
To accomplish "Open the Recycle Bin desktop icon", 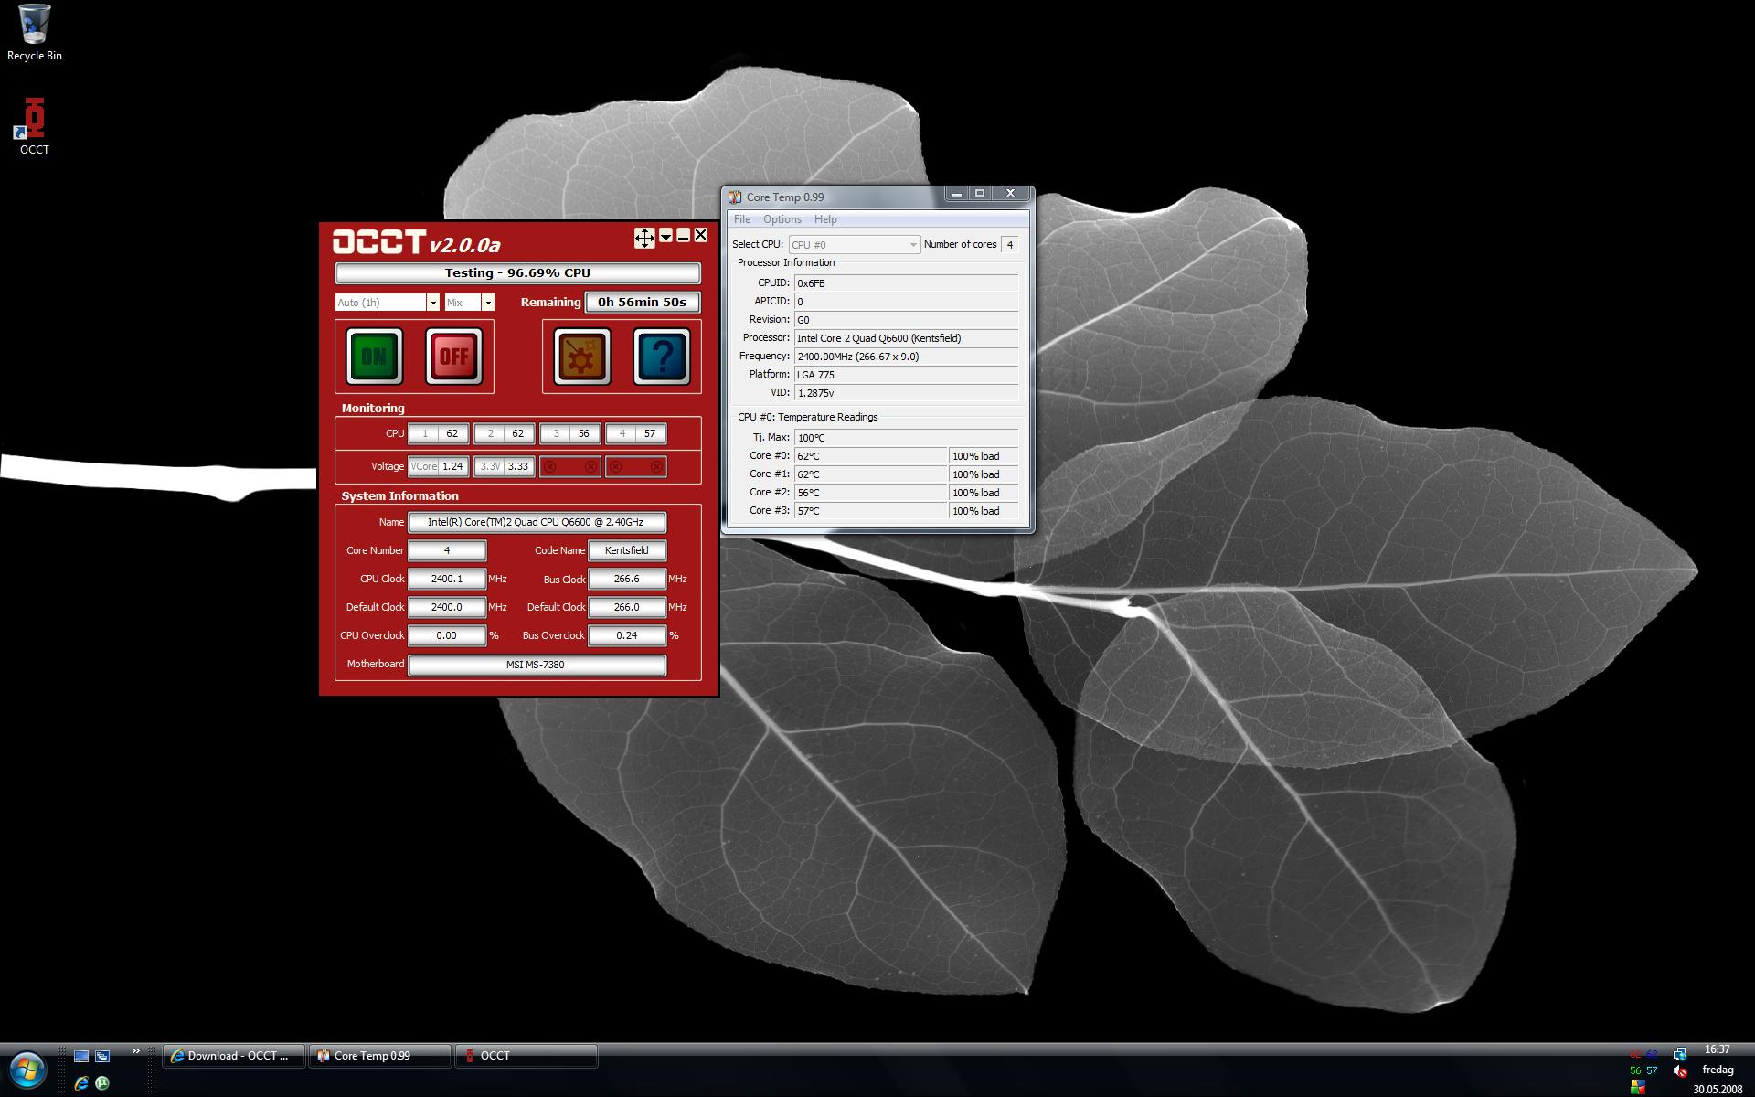I will pyautogui.click(x=35, y=33).
